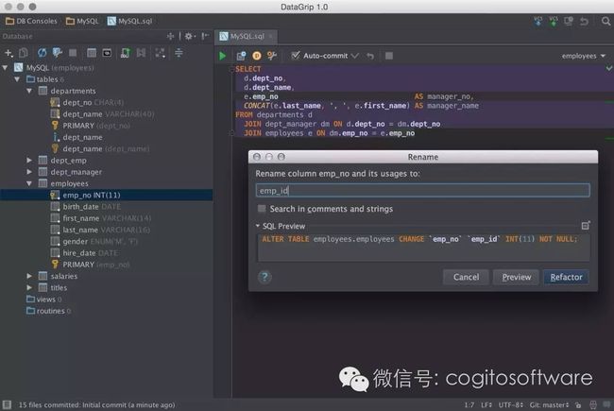Hide the Database panel with the pin icon

coord(205,37)
